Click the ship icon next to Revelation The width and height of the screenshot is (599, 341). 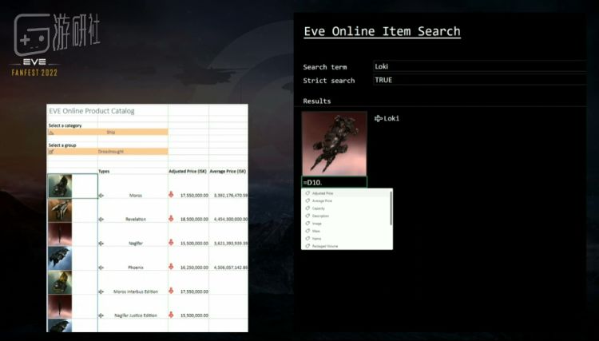pos(101,220)
